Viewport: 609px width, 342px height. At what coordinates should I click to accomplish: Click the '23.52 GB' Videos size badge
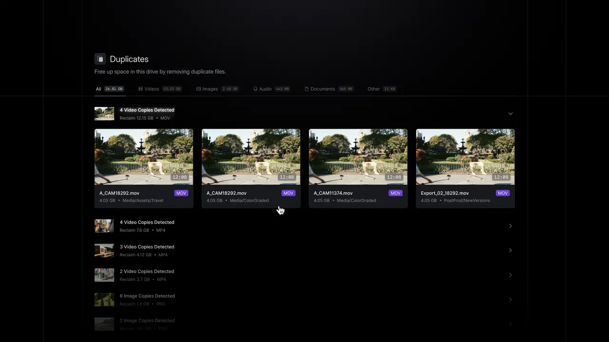[172, 89]
